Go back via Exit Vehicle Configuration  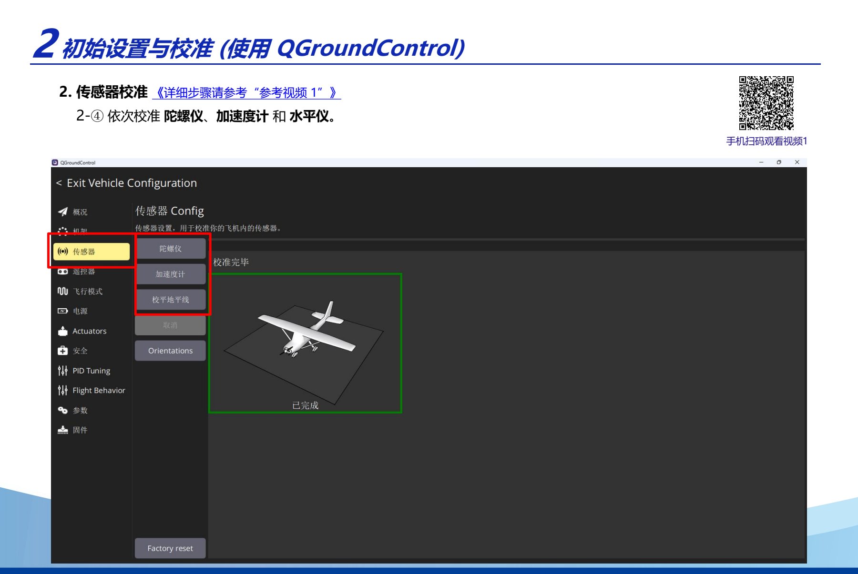[x=126, y=183]
